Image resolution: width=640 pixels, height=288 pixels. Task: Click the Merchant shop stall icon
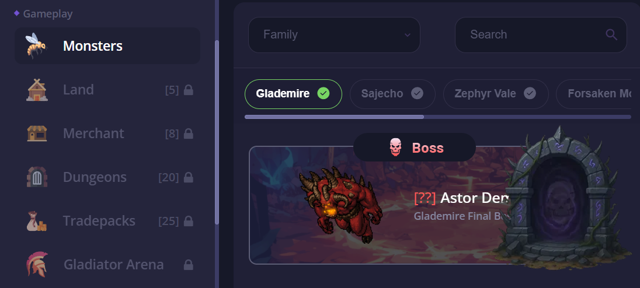pos(37,133)
